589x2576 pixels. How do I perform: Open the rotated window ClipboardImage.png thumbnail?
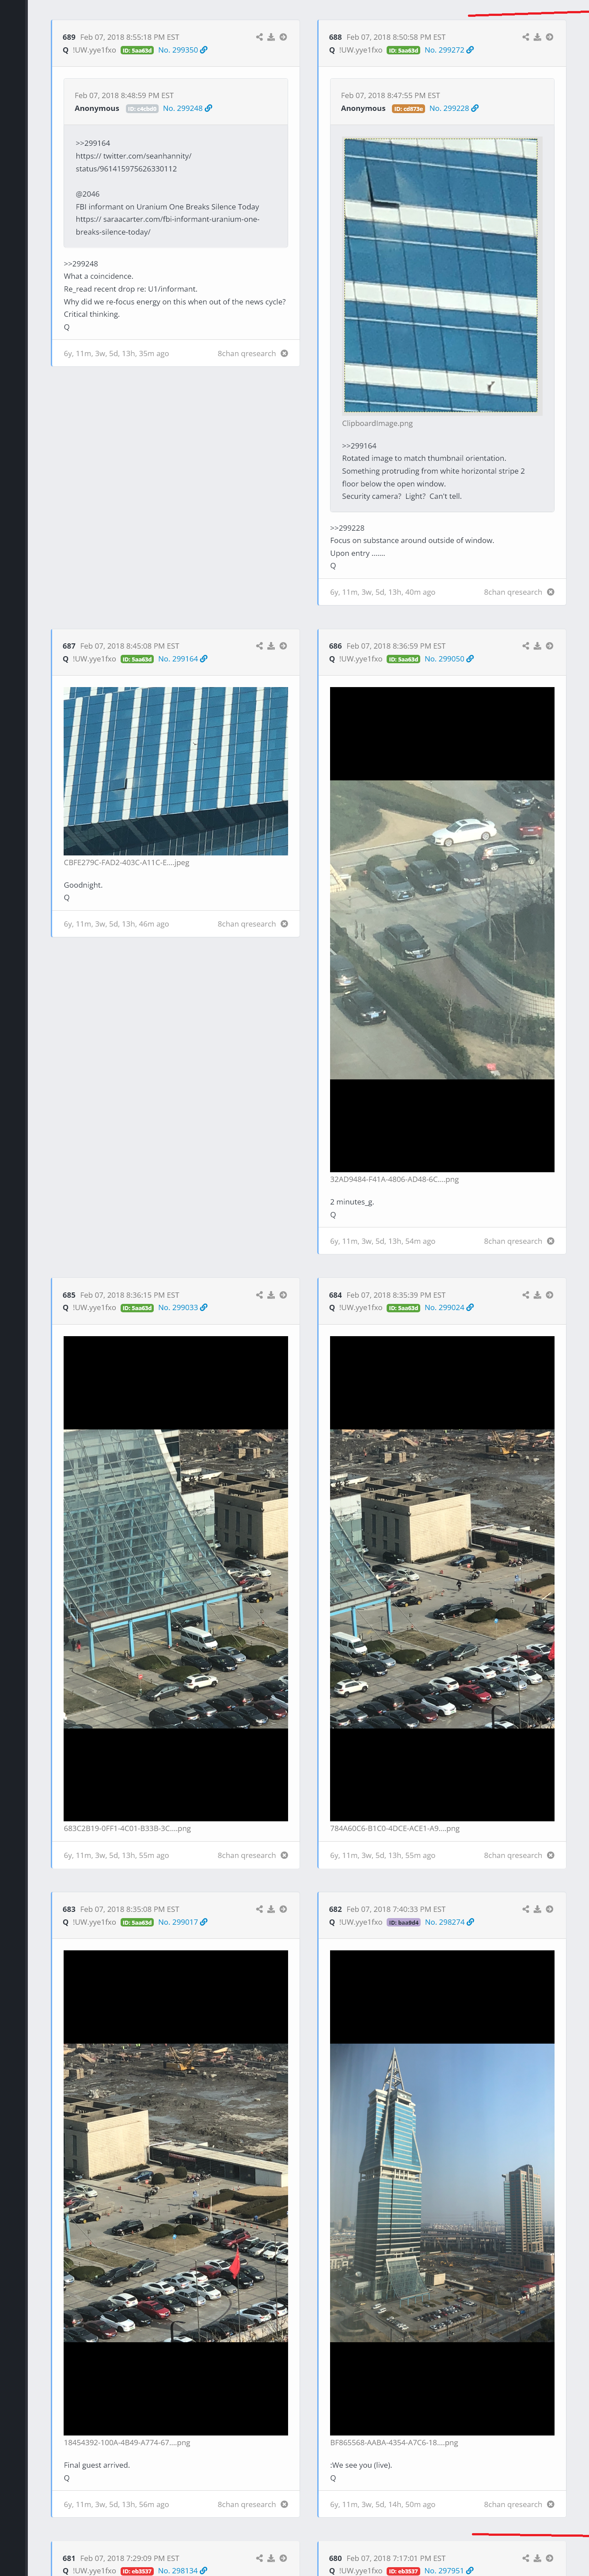coord(441,275)
